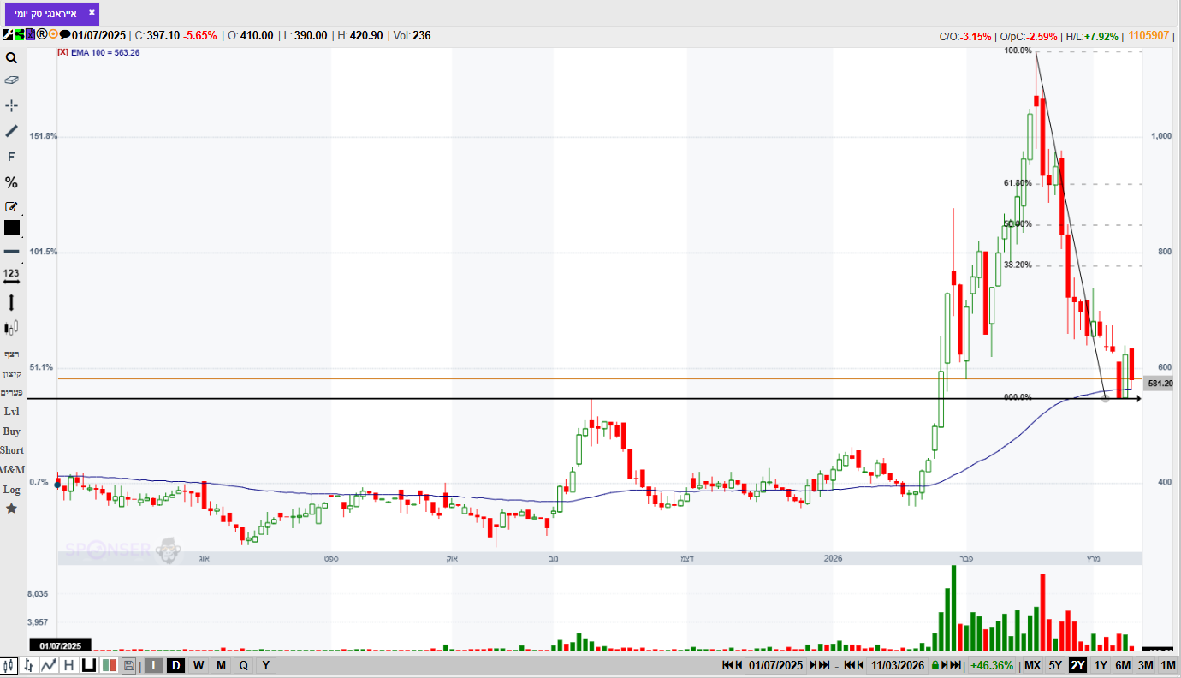Open the annotation edit note tool
Image resolution: width=1181 pixels, height=678 pixels.
pyautogui.click(x=11, y=206)
